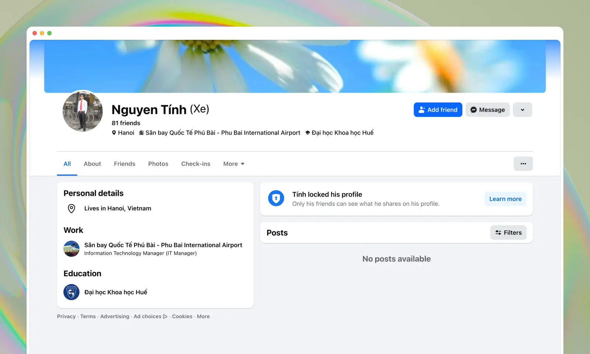Open airport page thumbnail under Work
The image size is (590, 354).
(x=72, y=249)
